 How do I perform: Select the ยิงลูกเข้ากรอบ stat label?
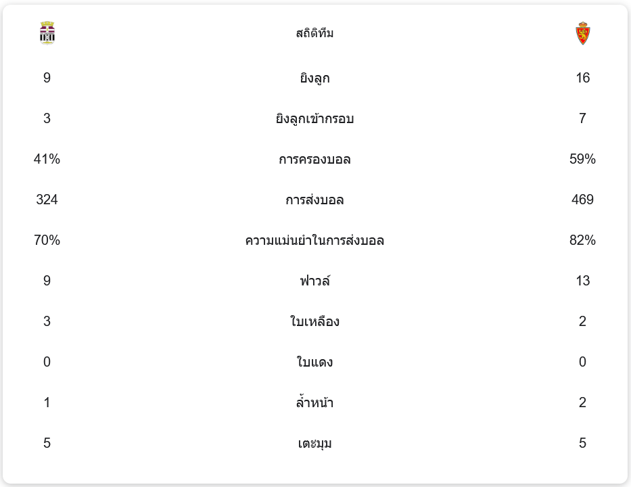click(x=314, y=118)
